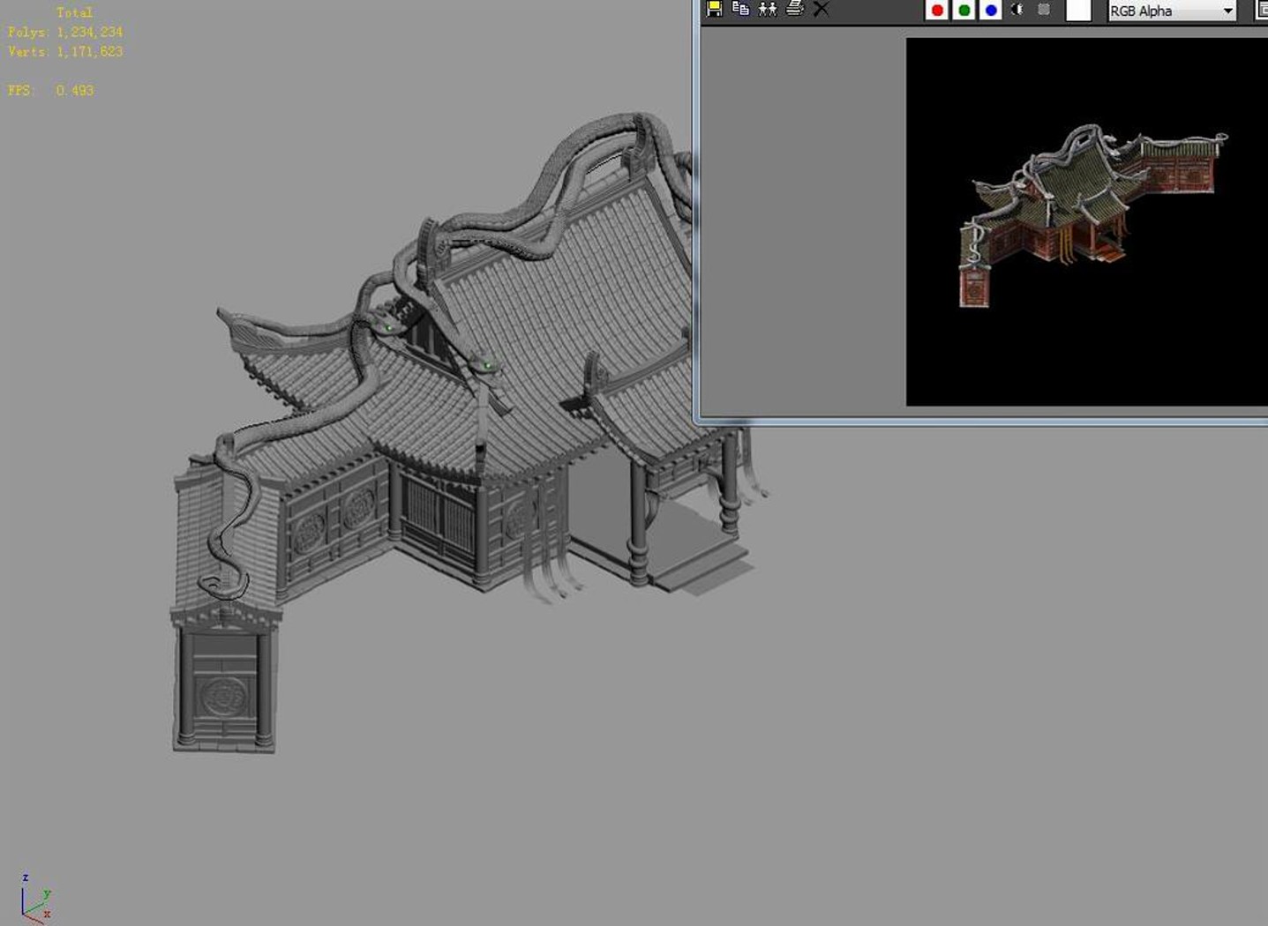Open the white color swatch

[1078, 10]
